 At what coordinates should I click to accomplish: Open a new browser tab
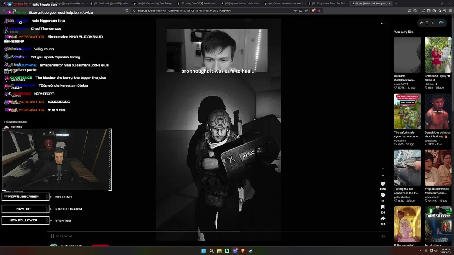coord(396,4)
